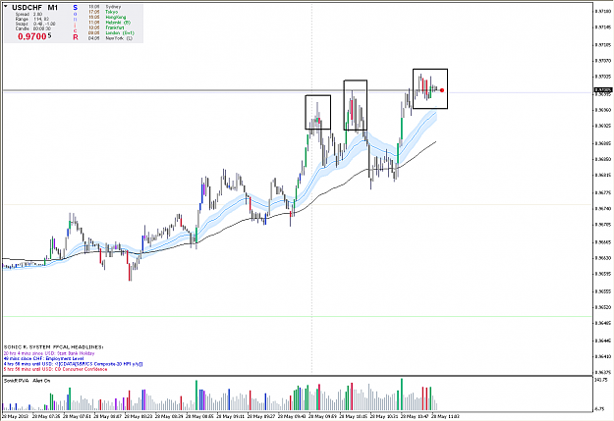Click the Helsinki session time row
This screenshot has width=614, height=421.
[x=109, y=23]
